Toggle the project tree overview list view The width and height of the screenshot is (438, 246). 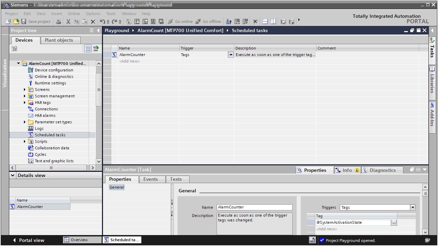(x=88, y=49)
